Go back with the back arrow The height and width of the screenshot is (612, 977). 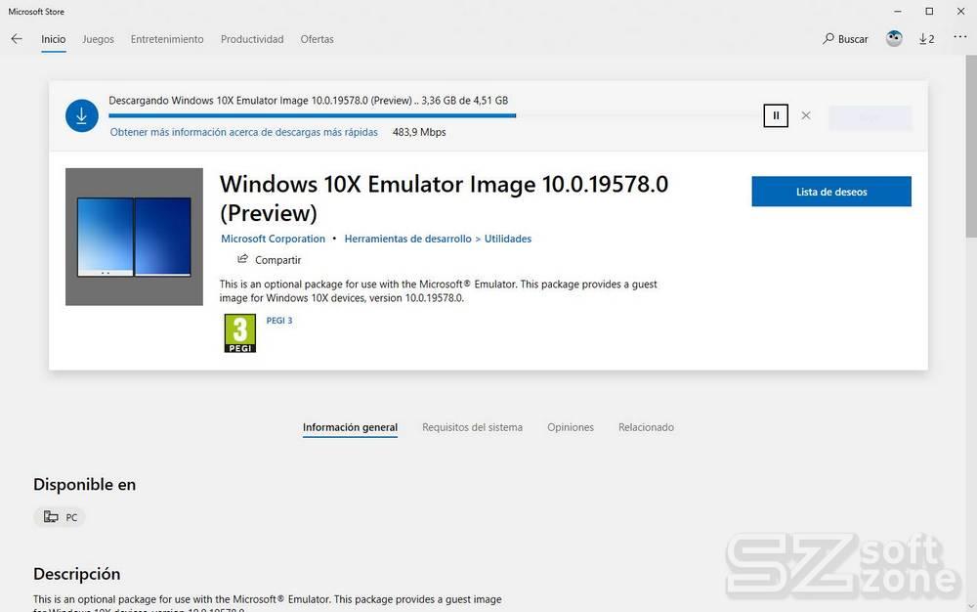(17, 39)
